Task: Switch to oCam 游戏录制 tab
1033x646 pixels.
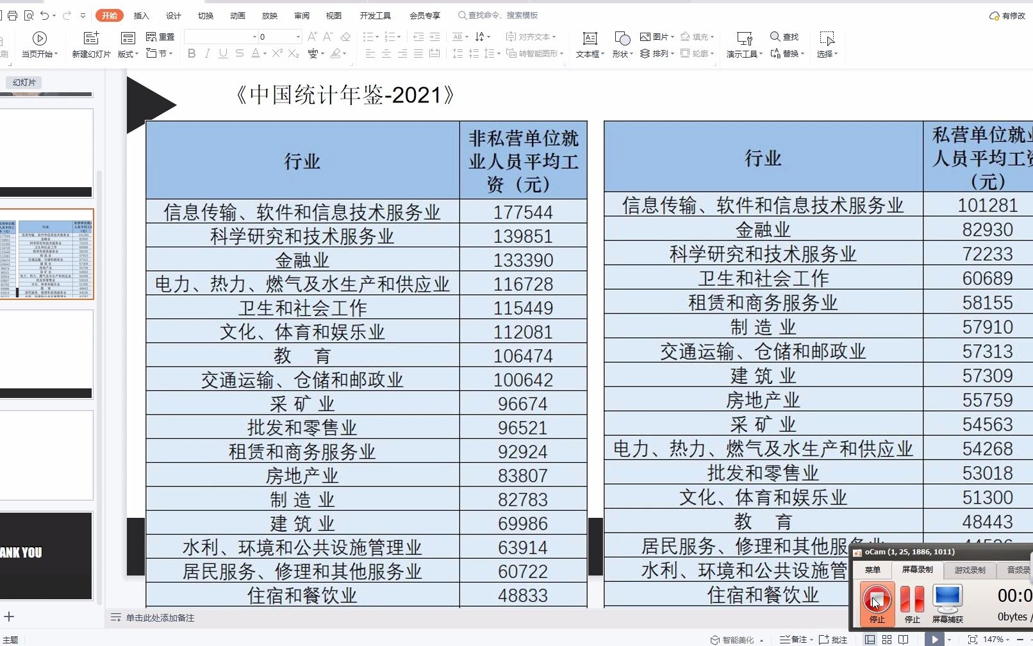Action: [x=970, y=570]
